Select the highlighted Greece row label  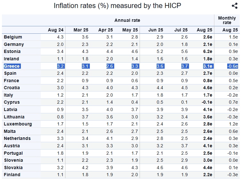(x=12, y=66)
